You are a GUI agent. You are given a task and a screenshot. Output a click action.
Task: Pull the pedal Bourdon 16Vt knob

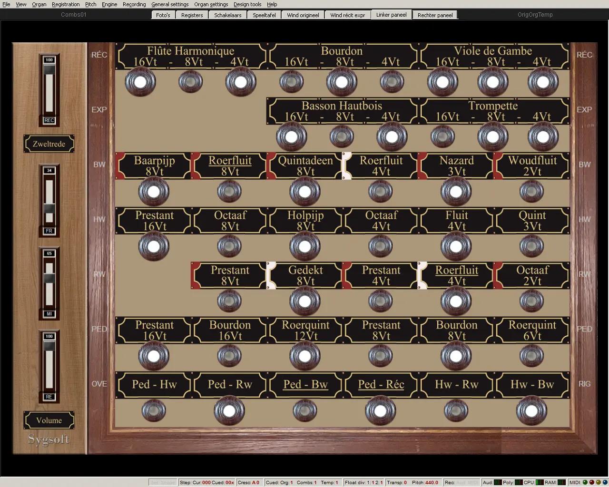(x=229, y=356)
